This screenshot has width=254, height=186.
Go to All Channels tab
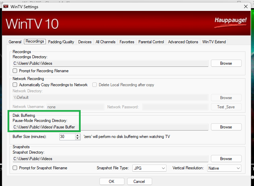coord(105,42)
